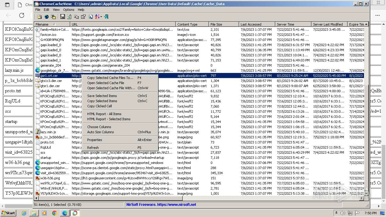This screenshot has height=217, width=386.
Task: Choose Copy Selected Items in context menu
Action: 120,101
